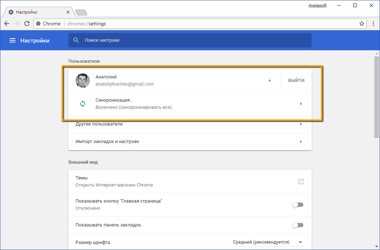Enable the bookmarks bar toggle
Viewport: 380px width, 250px height.
point(298,225)
